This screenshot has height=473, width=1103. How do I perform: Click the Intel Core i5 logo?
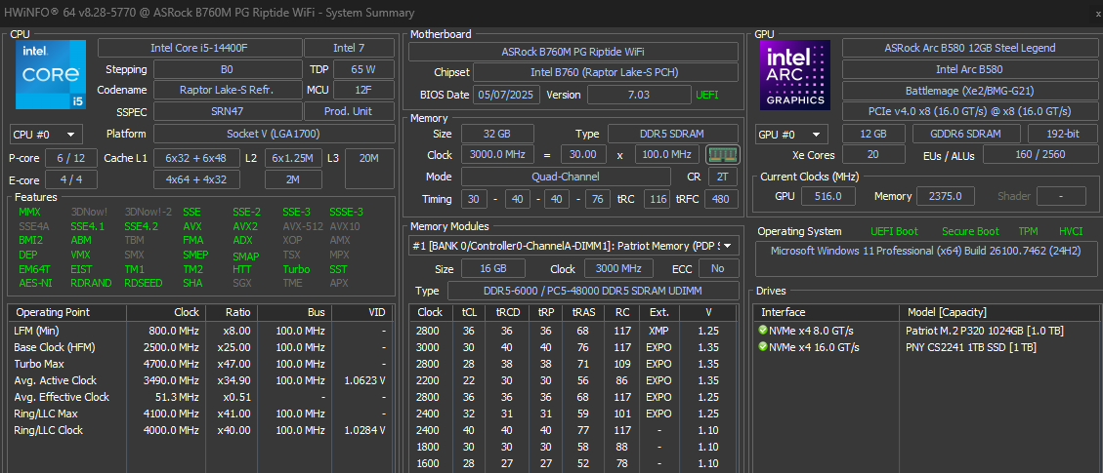(x=50, y=75)
